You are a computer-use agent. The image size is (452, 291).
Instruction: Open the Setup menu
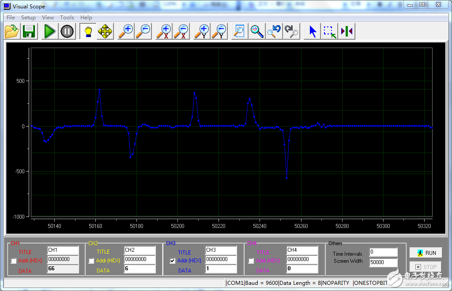point(28,18)
